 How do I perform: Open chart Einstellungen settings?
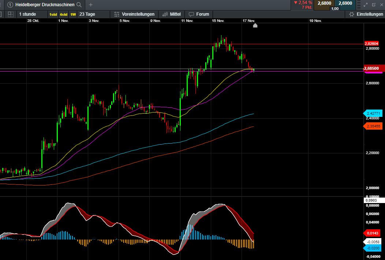coord(366,14)
